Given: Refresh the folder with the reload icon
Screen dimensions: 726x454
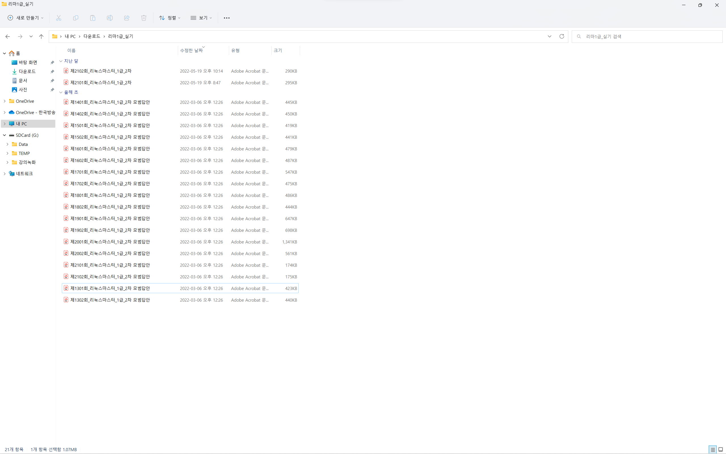Looking at the screenshot, I should 562,36.
